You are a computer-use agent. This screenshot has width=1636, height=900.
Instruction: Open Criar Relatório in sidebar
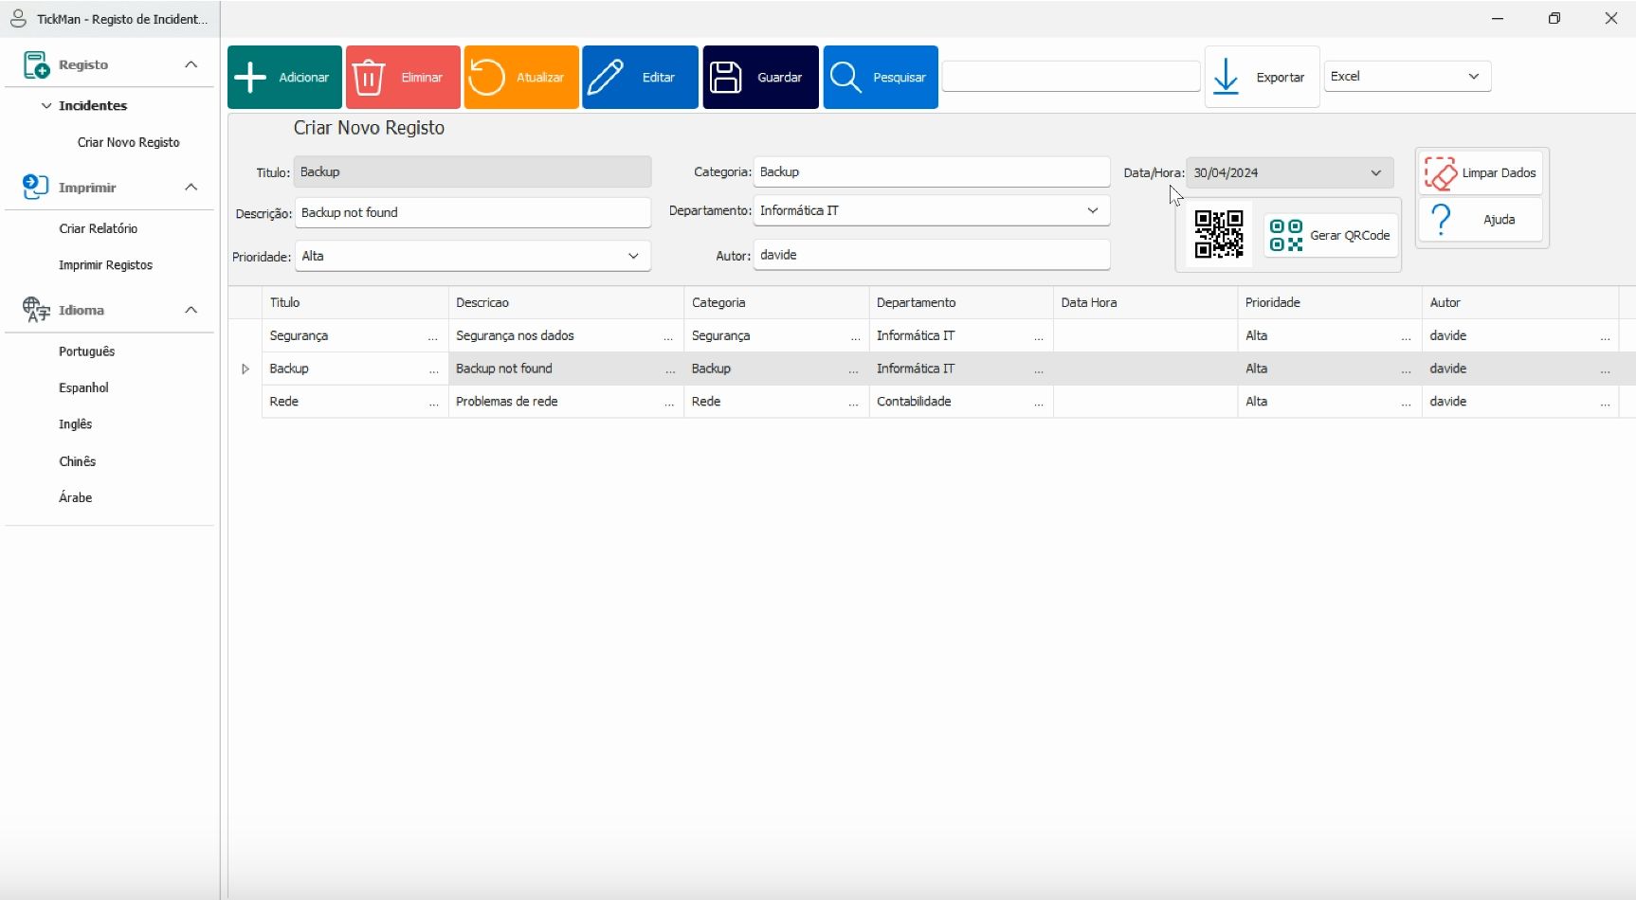click(98, 229)
